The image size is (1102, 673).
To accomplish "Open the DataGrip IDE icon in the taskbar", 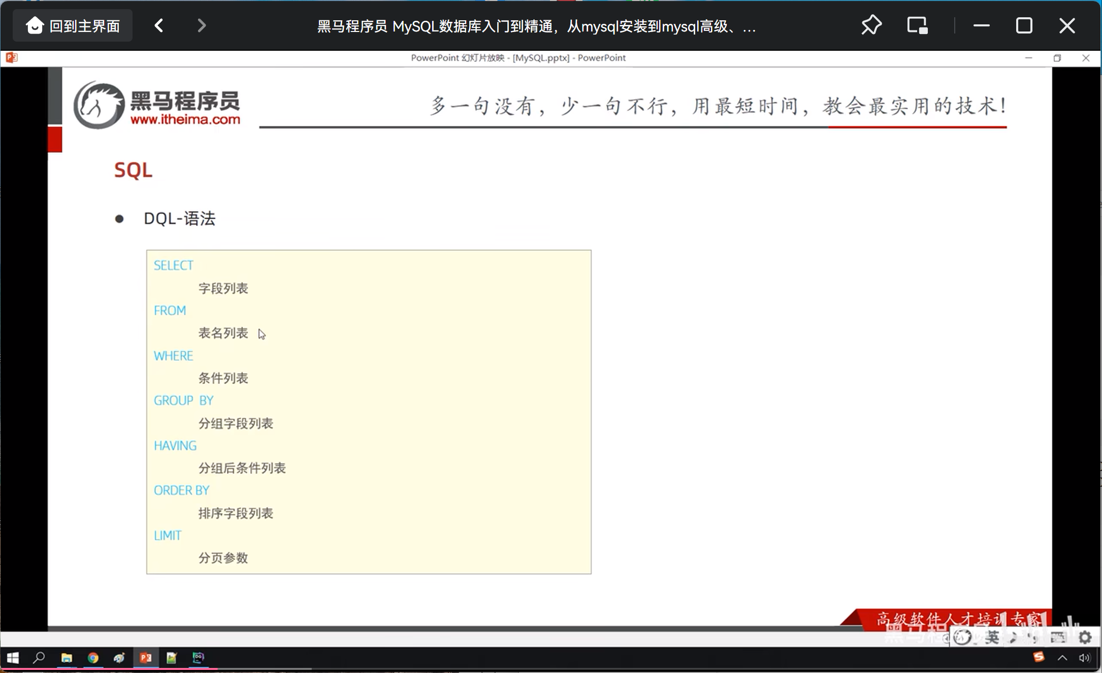I will click(198, 658).
